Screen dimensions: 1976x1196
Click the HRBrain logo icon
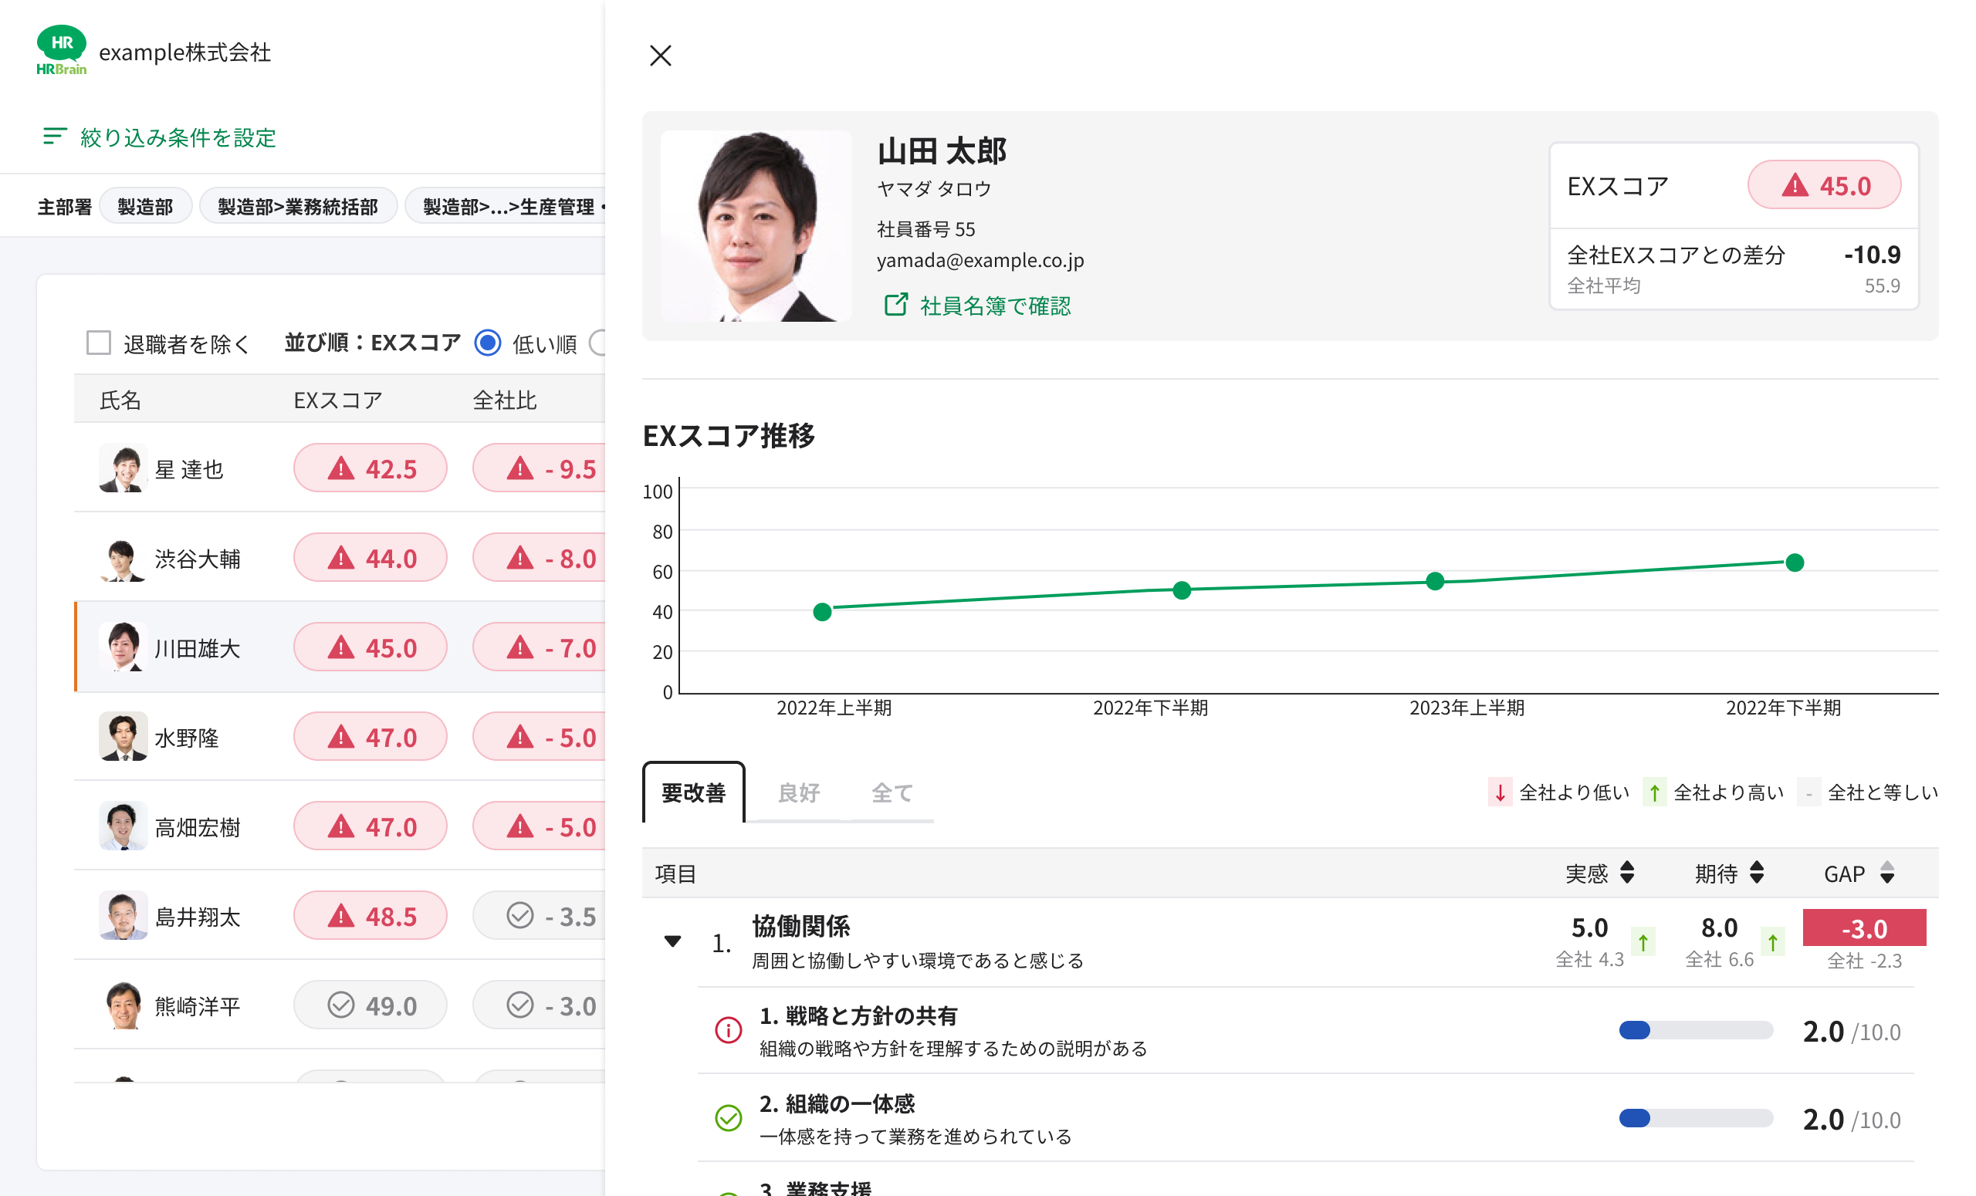coord(61,50)
